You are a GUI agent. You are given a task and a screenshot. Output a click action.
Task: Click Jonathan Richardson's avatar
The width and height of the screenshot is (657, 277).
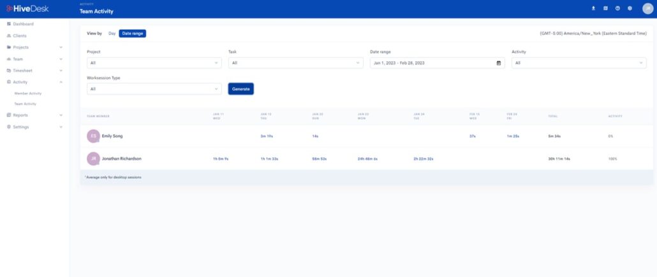pos(93,159)
